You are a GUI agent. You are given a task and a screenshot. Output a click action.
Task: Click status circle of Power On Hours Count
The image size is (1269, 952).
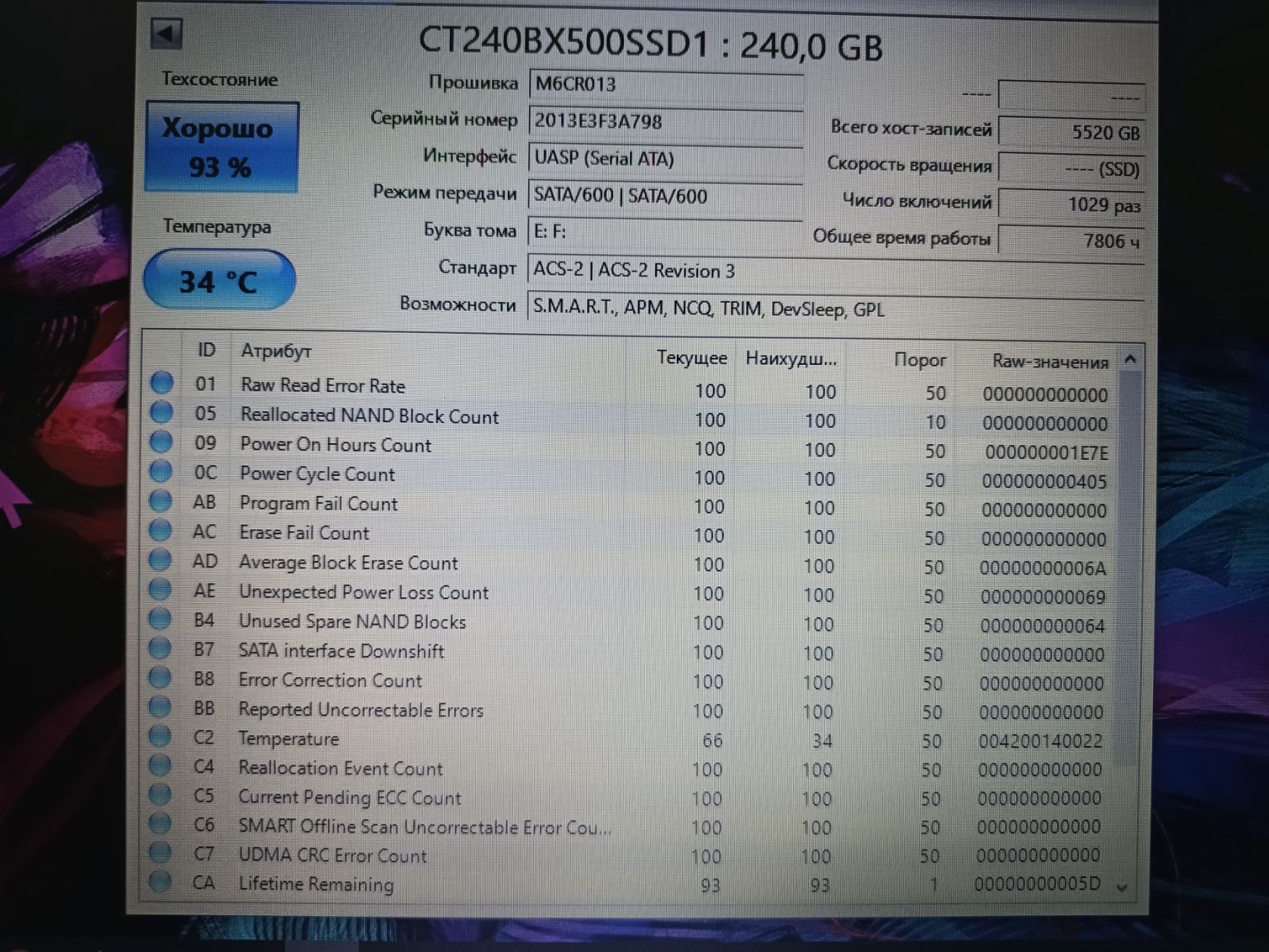[161, 441]
